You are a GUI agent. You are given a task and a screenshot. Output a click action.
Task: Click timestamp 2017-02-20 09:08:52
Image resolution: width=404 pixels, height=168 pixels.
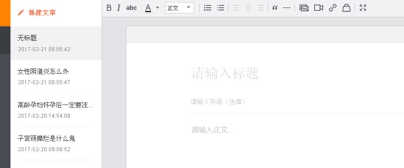[44, 149]
